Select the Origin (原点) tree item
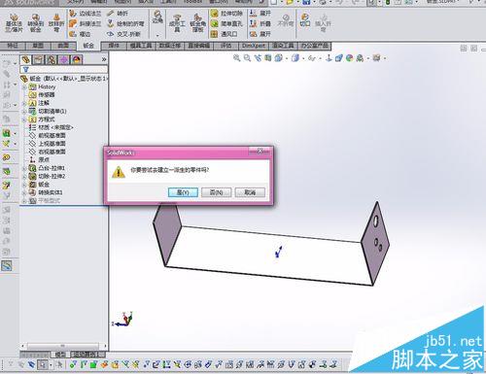Screen dimensions: 486x374 (39, 160)
